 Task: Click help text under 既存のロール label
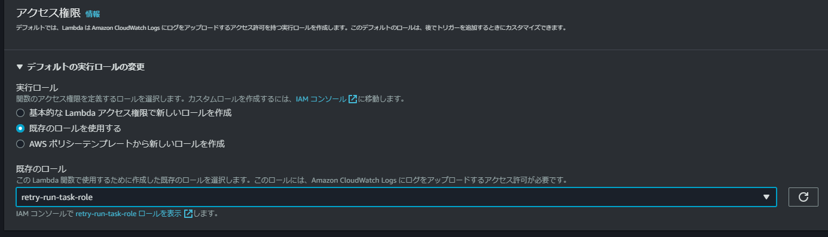coord(291,180)
